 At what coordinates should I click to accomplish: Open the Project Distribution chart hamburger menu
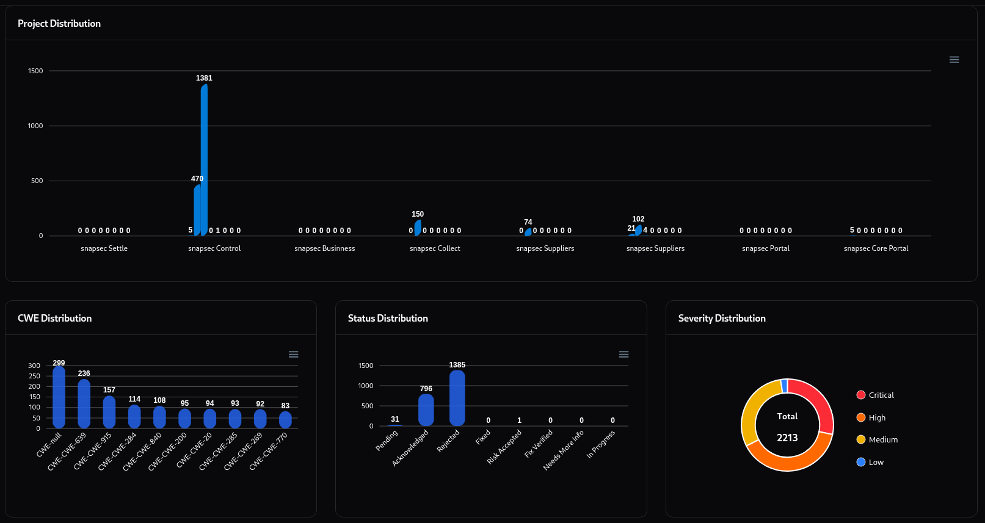pyautogui.click(x=954, y=60)
